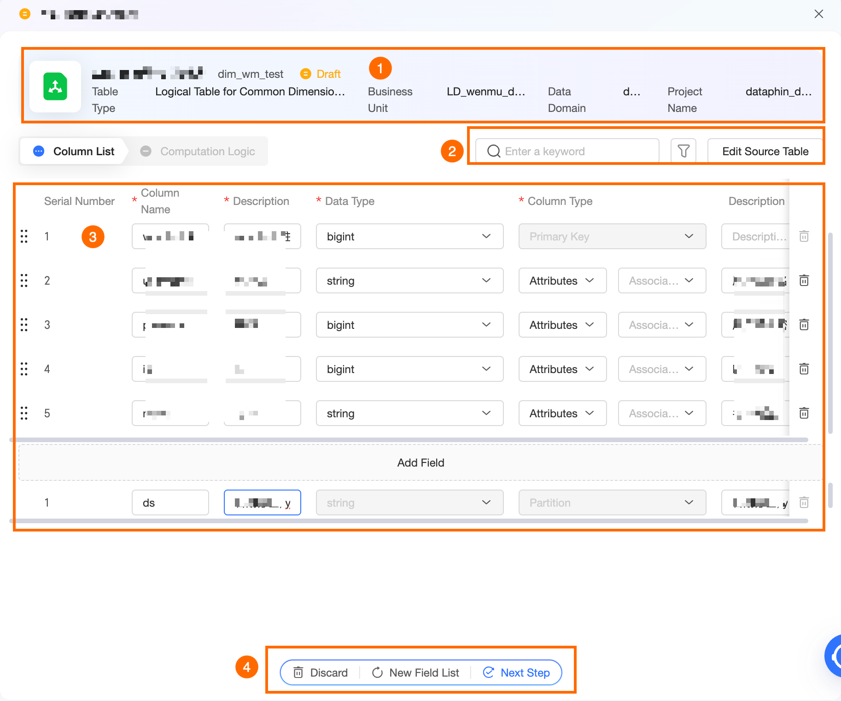Open the Attributes dropdown in row 4
Viewport: 841px width, 701px height.
(x=562, y=369)
